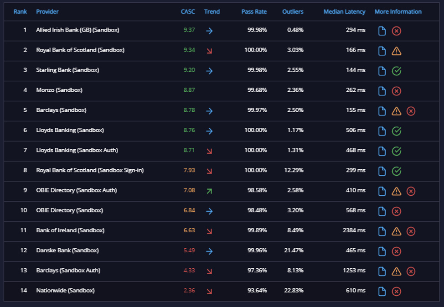Click warning triangle for Royal Bank of Scotland (Sandbox)
Screen dimensions: 444x308
point(396,51)
